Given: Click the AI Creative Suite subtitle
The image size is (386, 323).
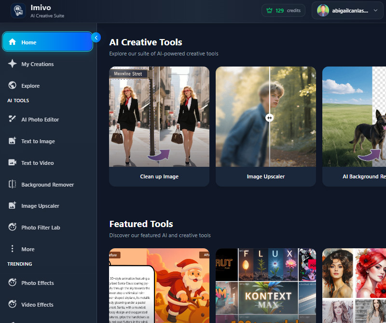Looking at the screenshot, I should (47, 16).
